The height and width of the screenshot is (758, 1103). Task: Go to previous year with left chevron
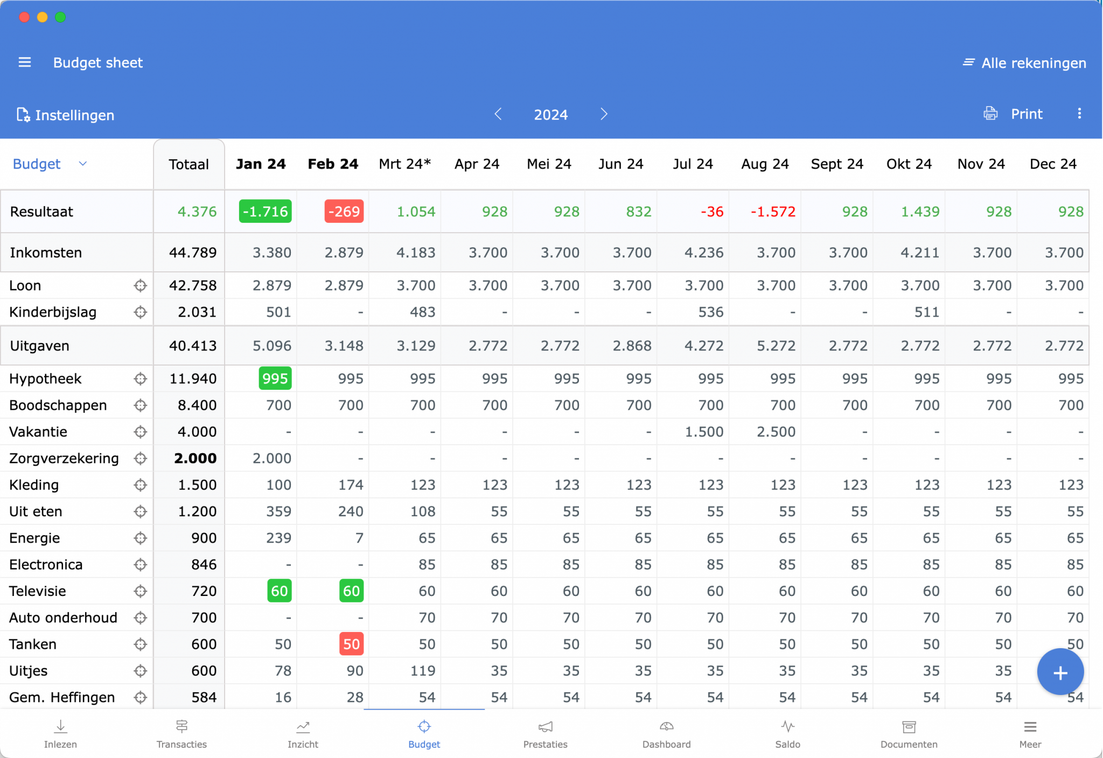[x=498, y=114]
